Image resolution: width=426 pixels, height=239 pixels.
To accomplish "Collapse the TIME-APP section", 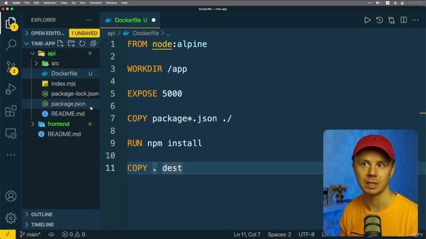I will pos(27,43).
